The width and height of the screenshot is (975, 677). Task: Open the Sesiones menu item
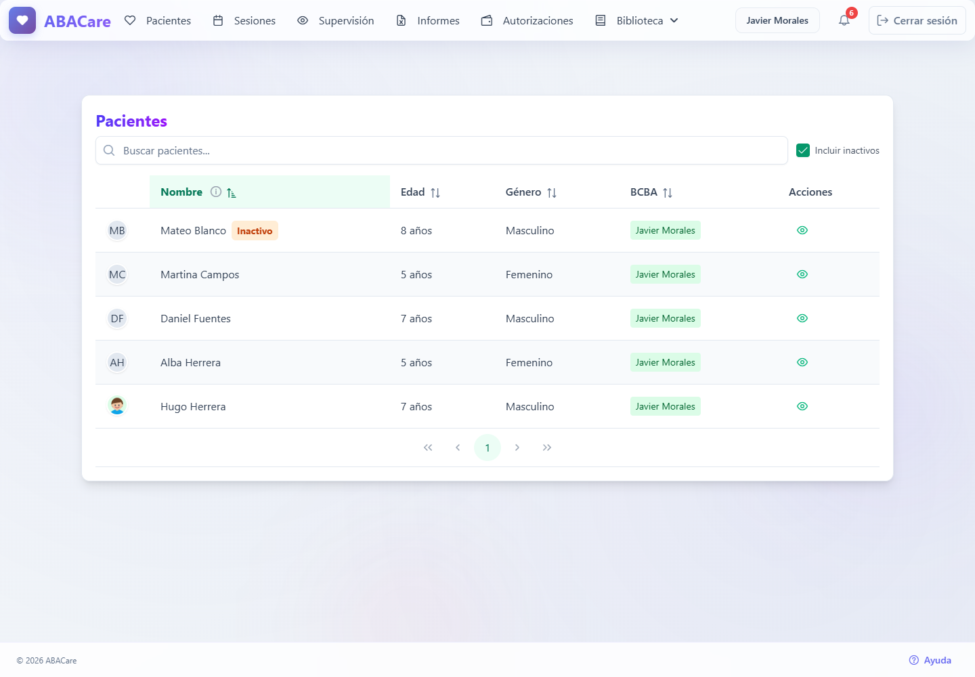[244, 20]
